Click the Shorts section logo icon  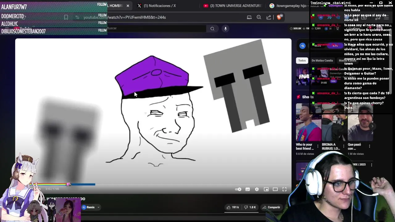[298, 97]
